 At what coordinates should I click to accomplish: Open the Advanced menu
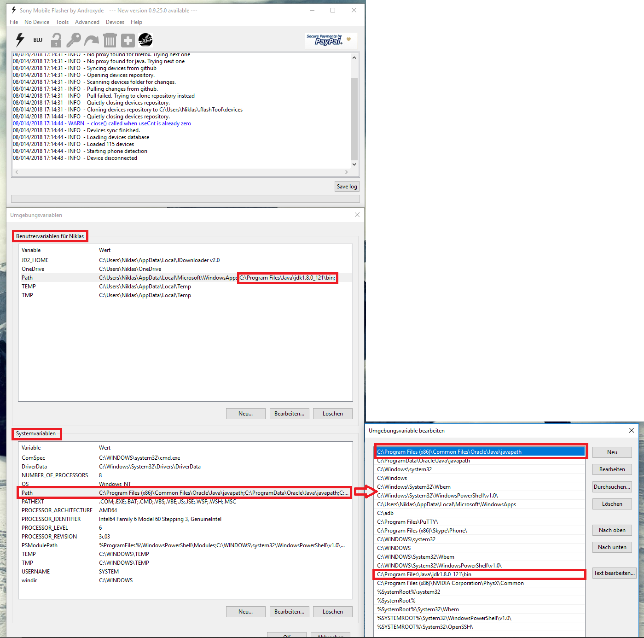(x=87, y=22)
